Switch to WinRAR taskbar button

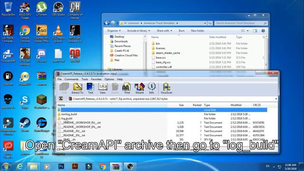click(116, 167)
